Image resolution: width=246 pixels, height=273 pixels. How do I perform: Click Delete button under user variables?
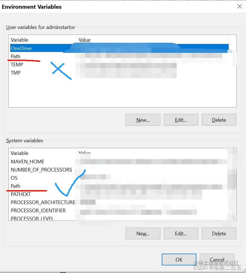[219, 120]
